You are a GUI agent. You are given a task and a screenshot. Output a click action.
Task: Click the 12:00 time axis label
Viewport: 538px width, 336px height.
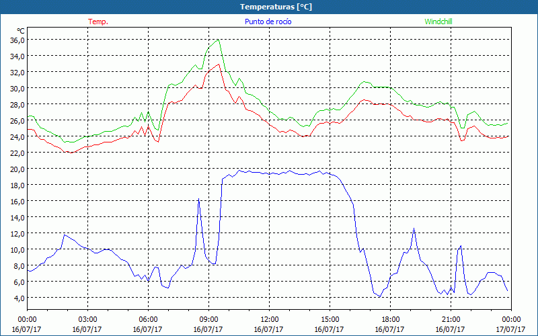pos(270,319)
